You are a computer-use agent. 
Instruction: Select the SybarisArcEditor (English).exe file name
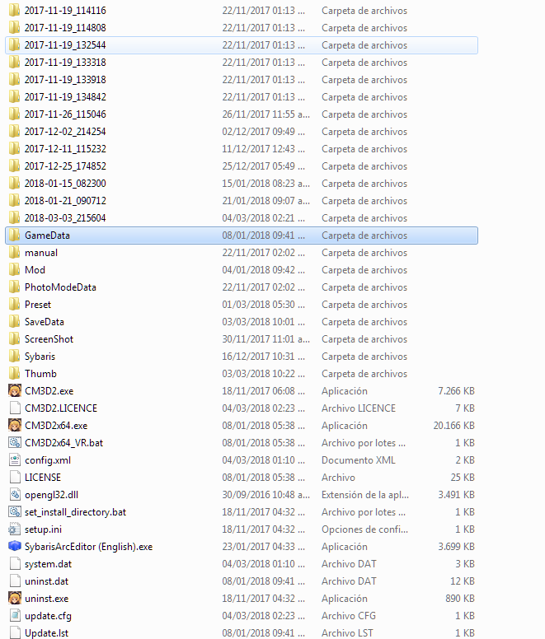88,547
